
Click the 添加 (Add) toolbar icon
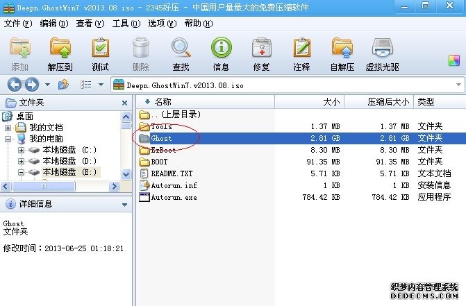[x=19, y=54]
